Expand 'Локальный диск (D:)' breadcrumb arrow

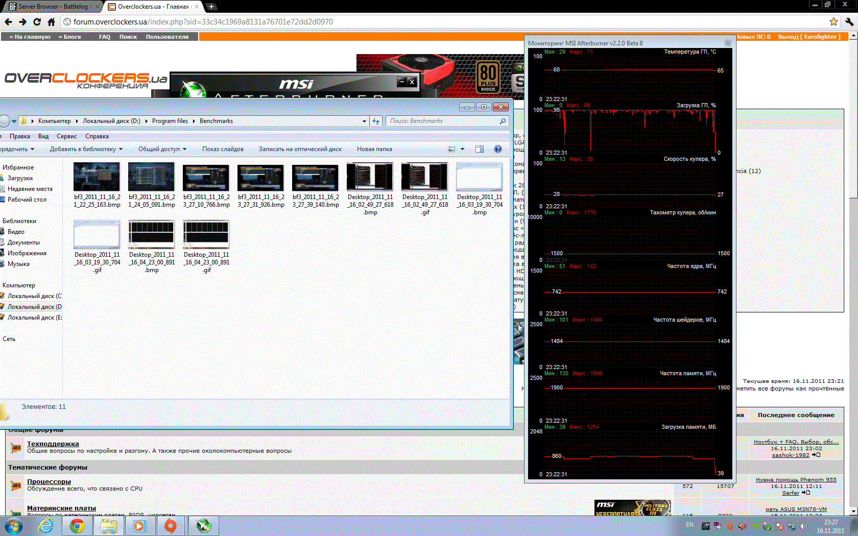point(146,121)
